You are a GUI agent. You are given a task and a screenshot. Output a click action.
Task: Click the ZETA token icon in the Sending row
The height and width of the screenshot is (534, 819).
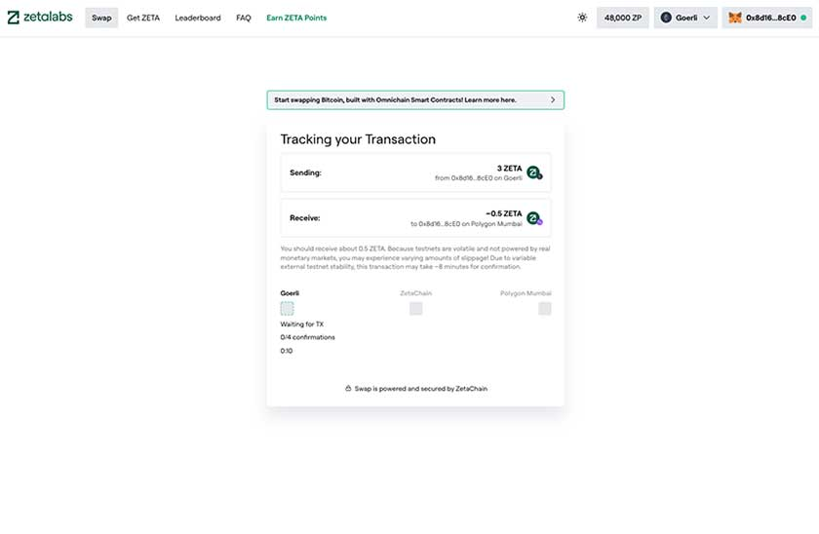pyautogui.click(x=534, y=172)
